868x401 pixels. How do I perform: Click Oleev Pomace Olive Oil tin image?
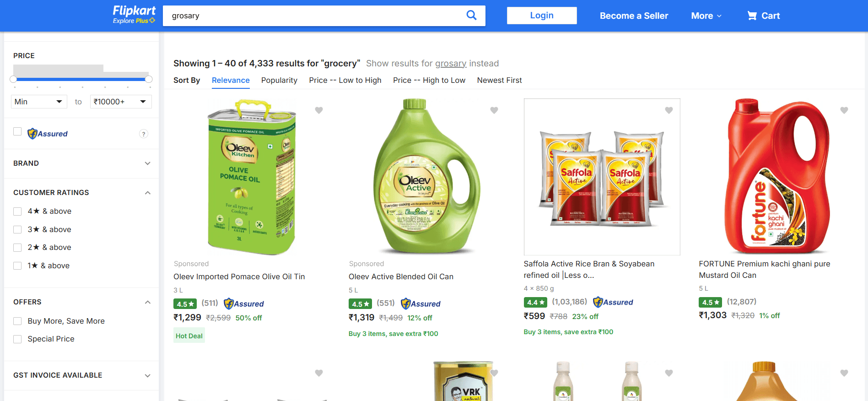pyautogui.click(x=251, y=177)
